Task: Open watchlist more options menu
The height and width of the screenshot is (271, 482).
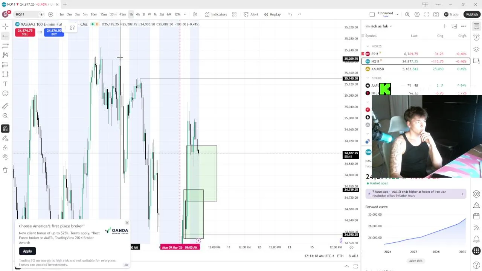Action: (464, 26)
